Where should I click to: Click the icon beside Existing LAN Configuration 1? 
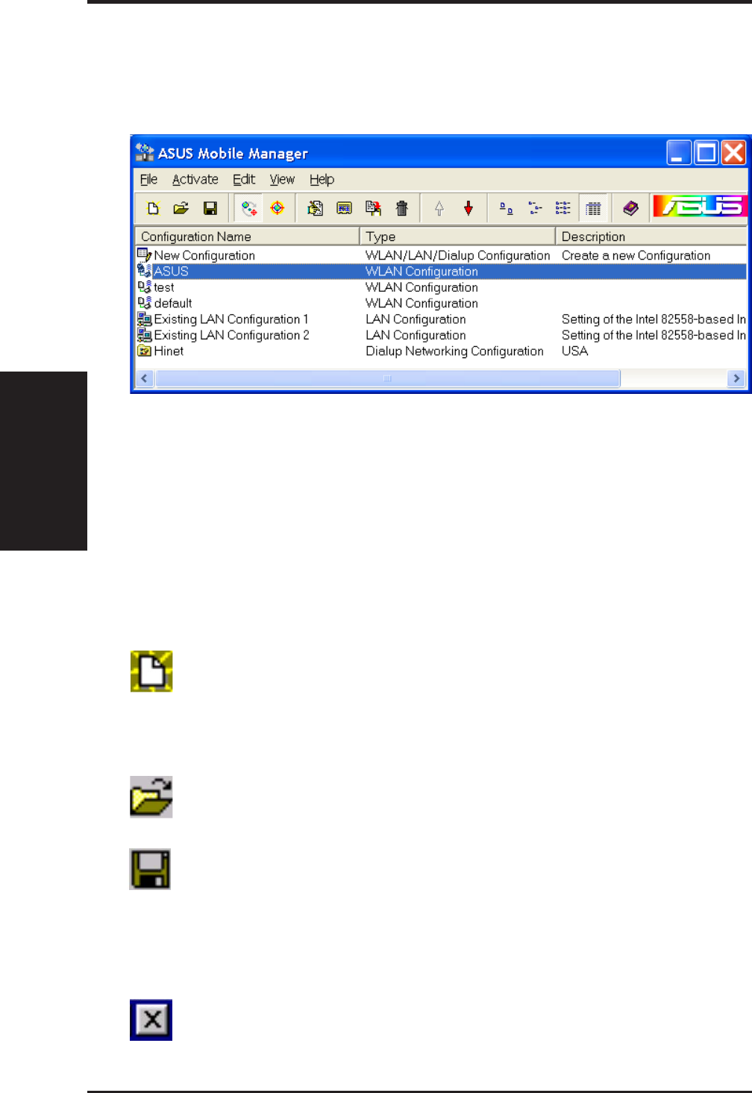click(145, 319)
